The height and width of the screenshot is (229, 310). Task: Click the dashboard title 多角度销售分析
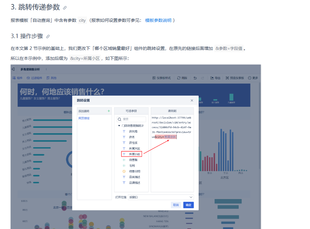(30, 69)
